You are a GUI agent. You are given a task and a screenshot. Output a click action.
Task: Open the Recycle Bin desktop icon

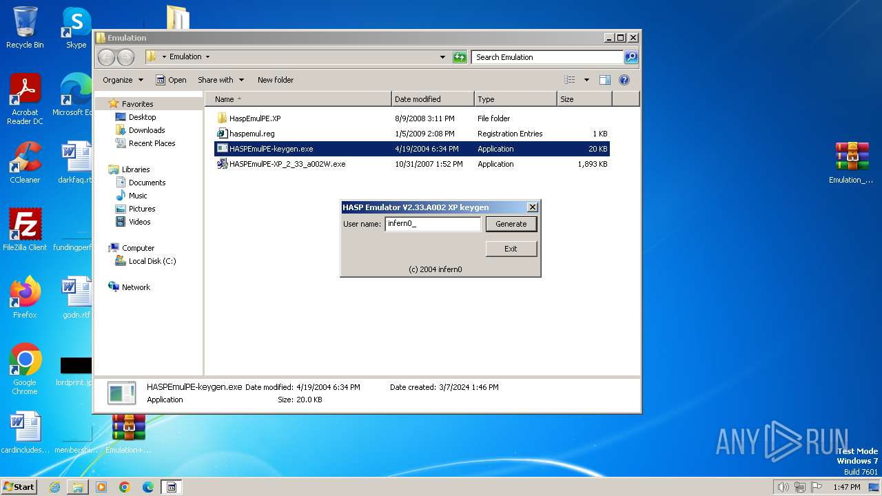pos(25,28)
